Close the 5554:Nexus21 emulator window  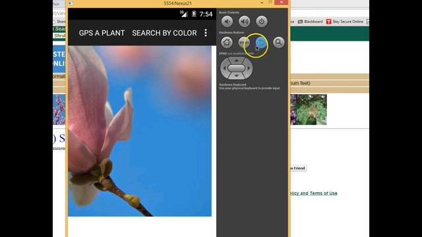[x=282, y=3]
